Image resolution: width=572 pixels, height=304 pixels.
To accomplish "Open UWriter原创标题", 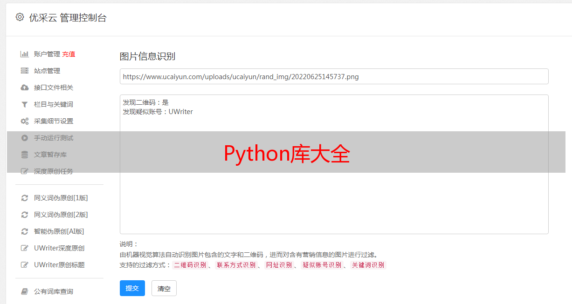I will [x=59, y=265].
